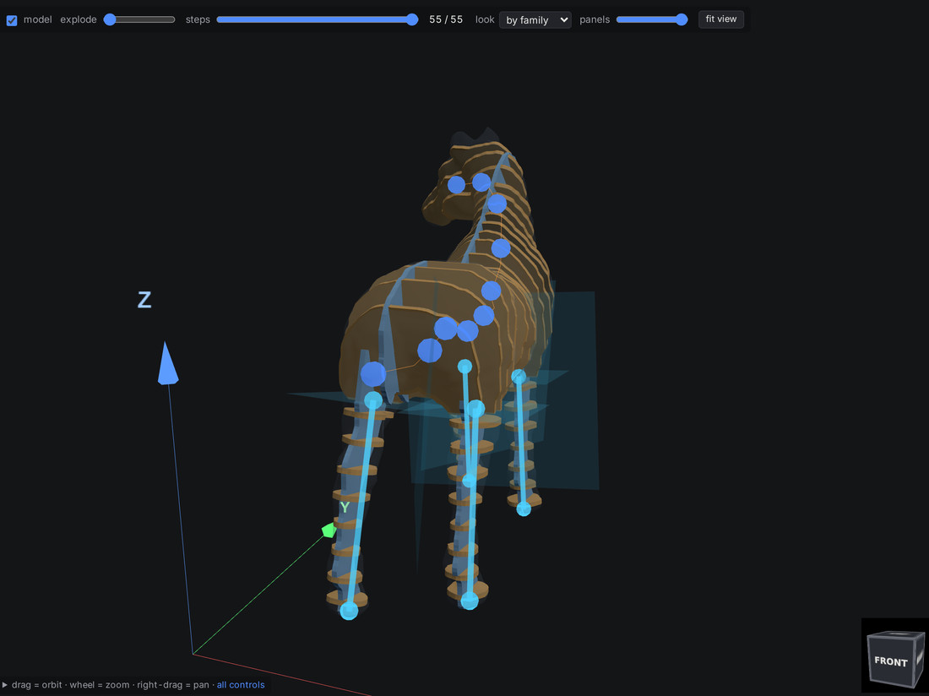Click the green Y axis arrowhead
This screenshot has width=929, height=696.
[329, 530]
